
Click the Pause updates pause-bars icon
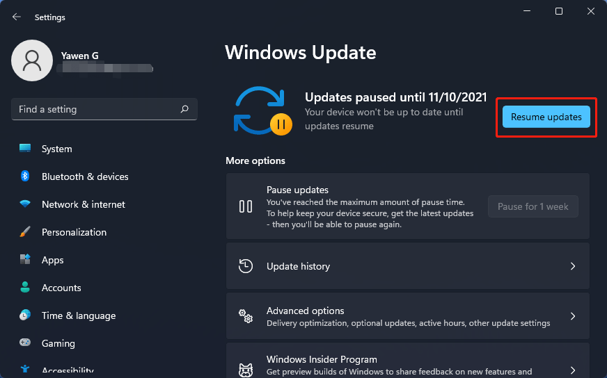tap(246, 206)
